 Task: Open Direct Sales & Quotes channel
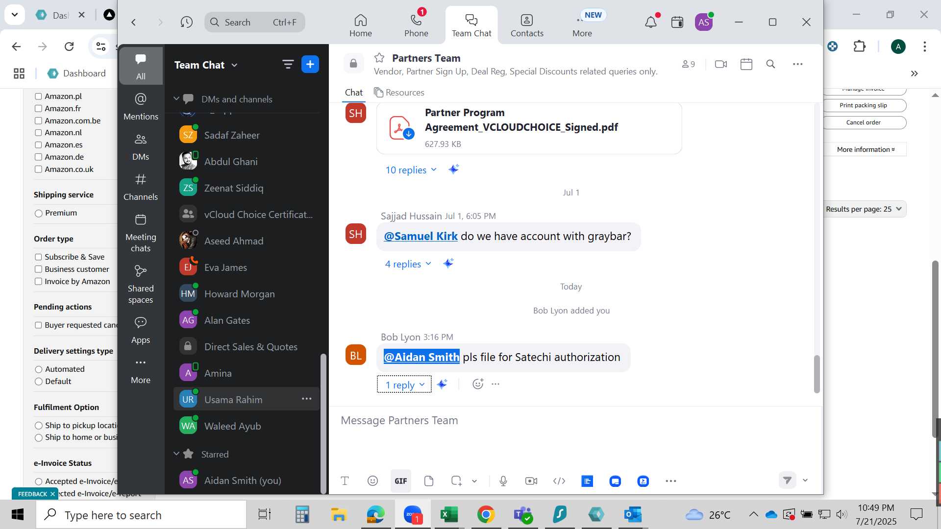(247, 347)
